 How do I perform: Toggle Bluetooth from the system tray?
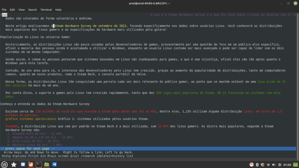pos(257,164)
